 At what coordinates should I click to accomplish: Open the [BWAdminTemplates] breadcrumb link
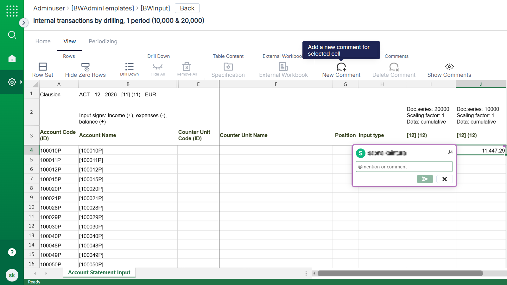tap(103, 8)
